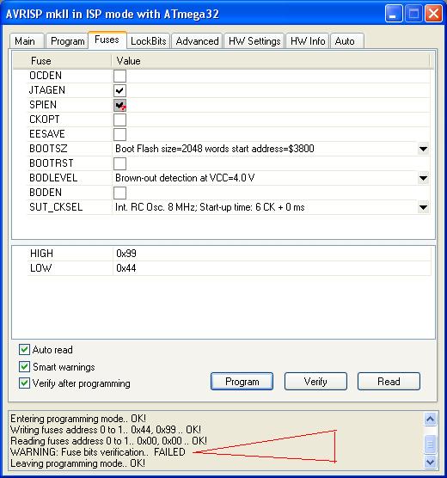The image size is (447, 478).
Task: Click the Entering programming mode log line
Action: pyautogui.click(x=78, y=419)
